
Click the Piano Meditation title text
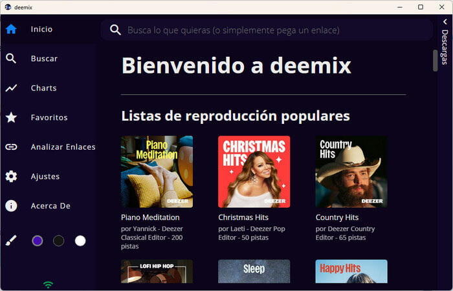[150, 217]
